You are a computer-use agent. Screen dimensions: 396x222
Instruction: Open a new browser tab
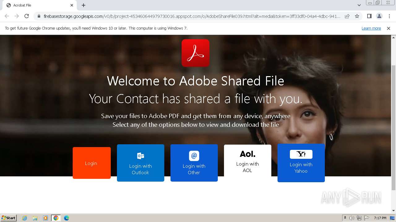(84, 5)
